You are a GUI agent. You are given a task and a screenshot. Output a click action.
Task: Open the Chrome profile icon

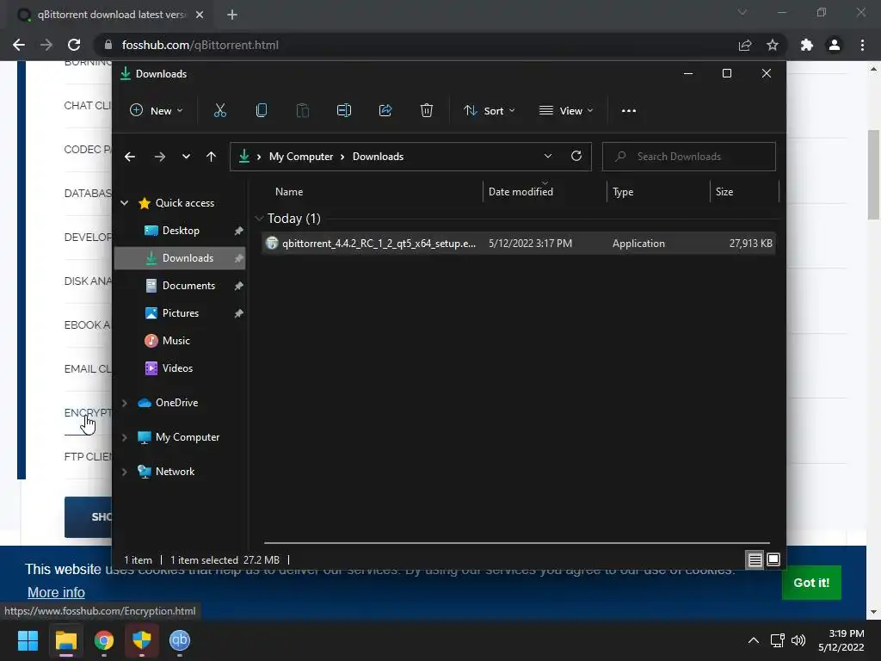pyautogui.click(x=835, y=45)
